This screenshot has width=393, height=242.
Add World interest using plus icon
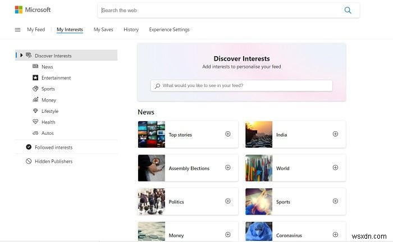click(x=335, y=167)
